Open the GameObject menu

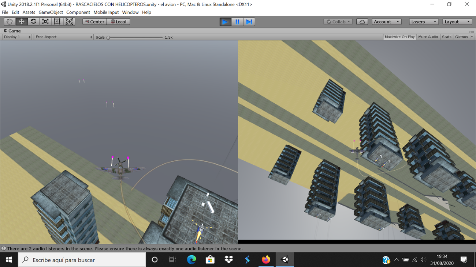tap(51, 12)
